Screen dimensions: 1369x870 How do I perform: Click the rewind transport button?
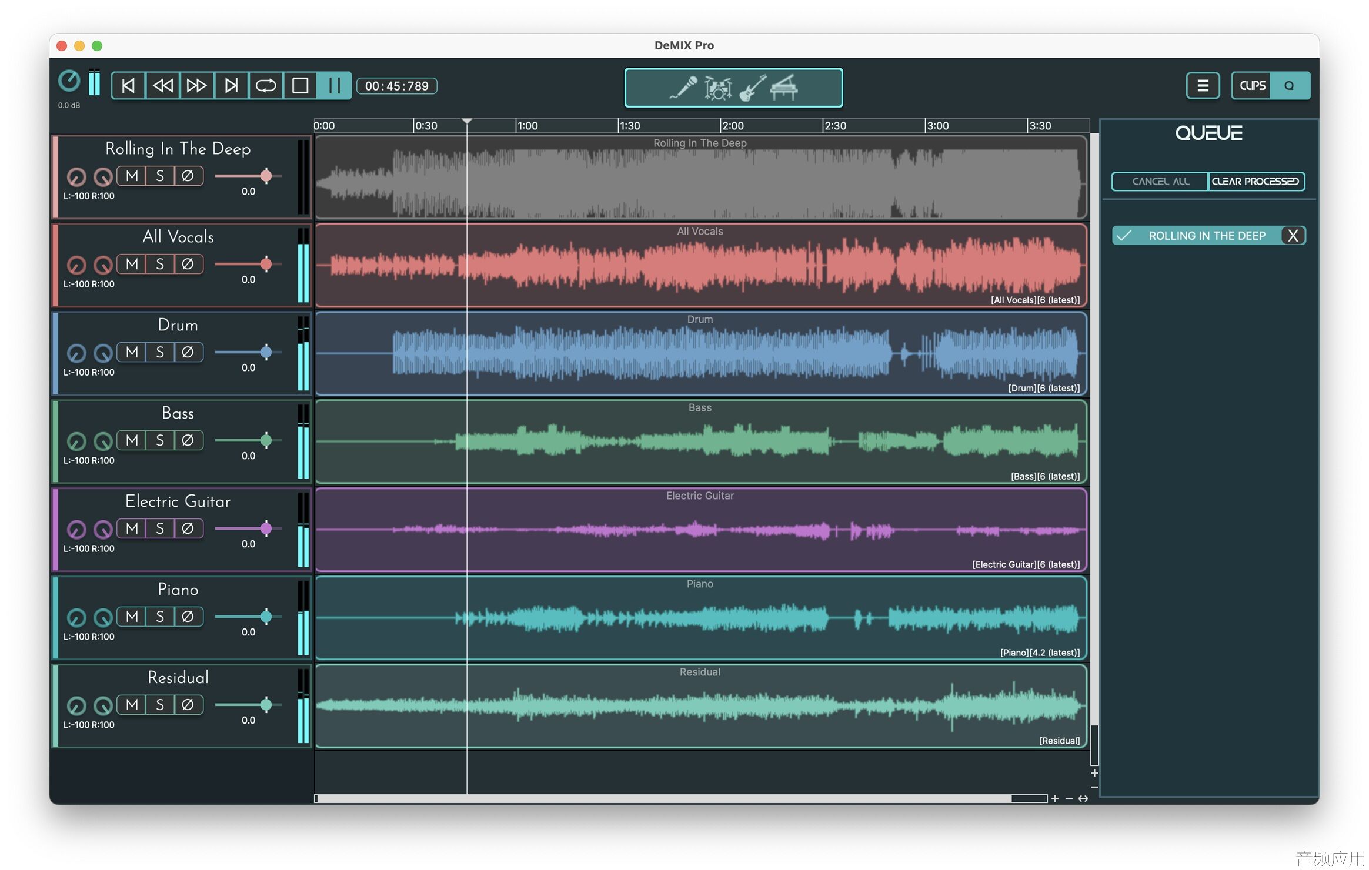162,86
